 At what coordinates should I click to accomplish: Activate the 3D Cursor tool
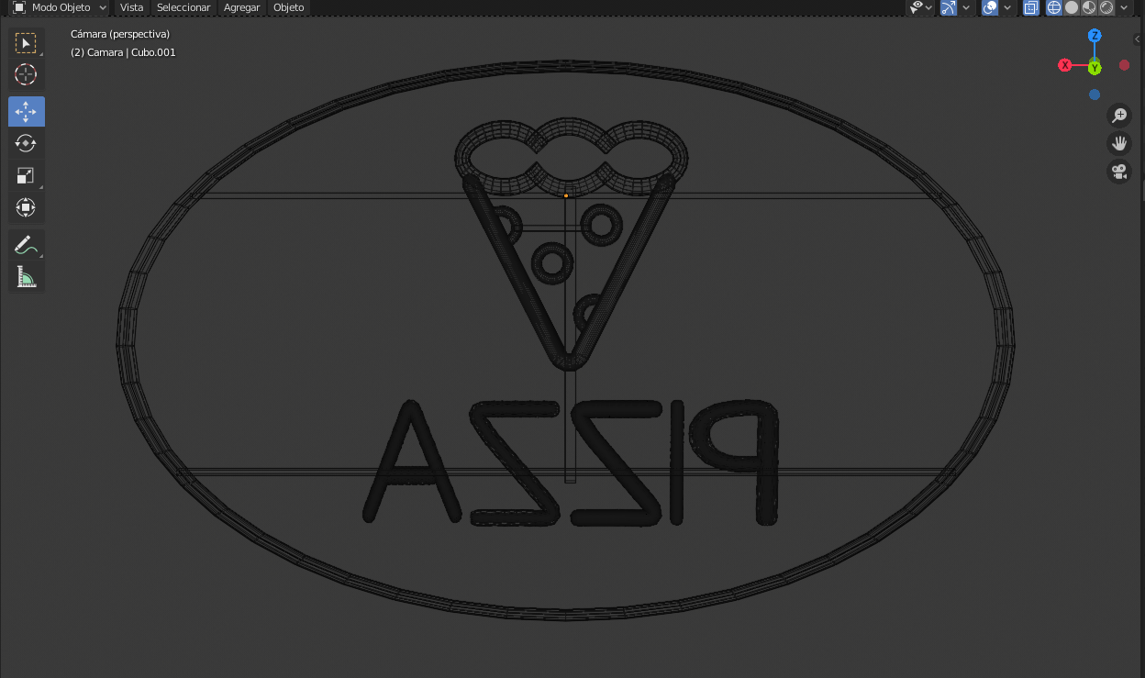click(x=26, y=75)
